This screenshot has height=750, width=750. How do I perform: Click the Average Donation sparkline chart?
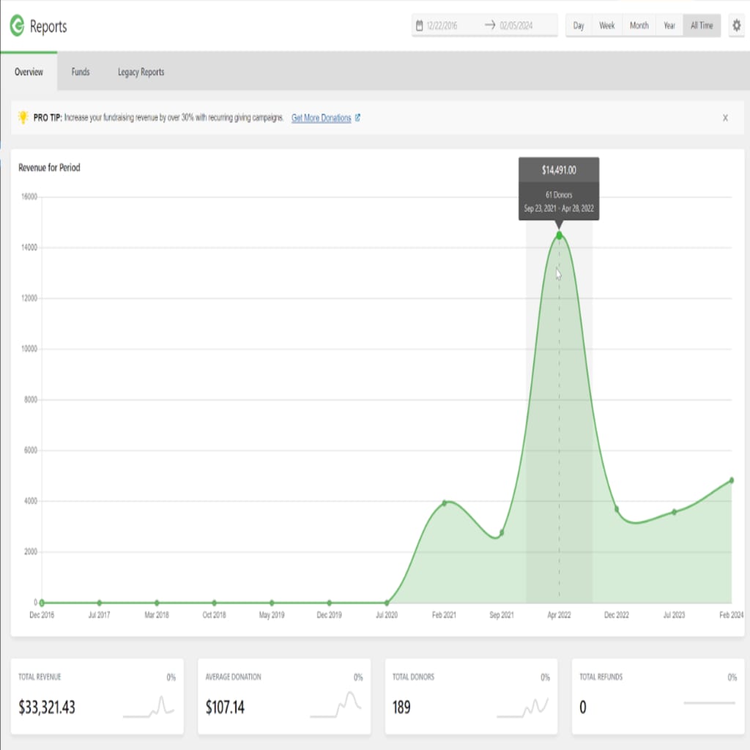coord(335,705)
